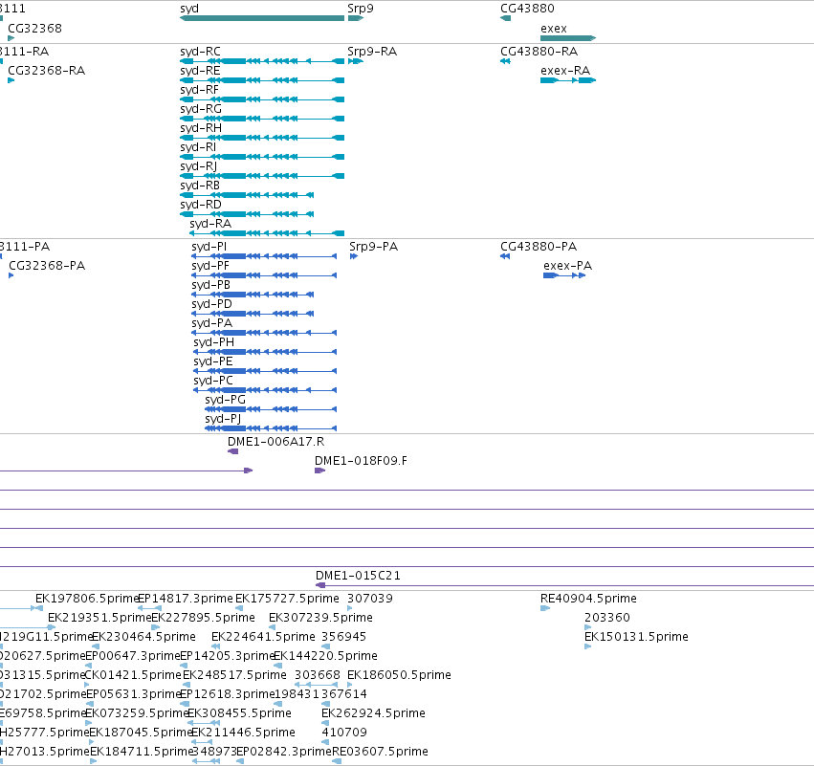Select EST label EK248517.5prime
814x766 pixels.
234,675
